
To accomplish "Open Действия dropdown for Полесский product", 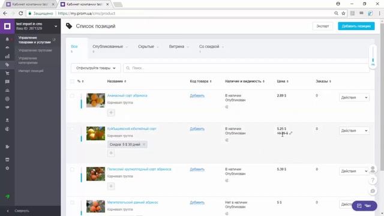I will (354, 171).
